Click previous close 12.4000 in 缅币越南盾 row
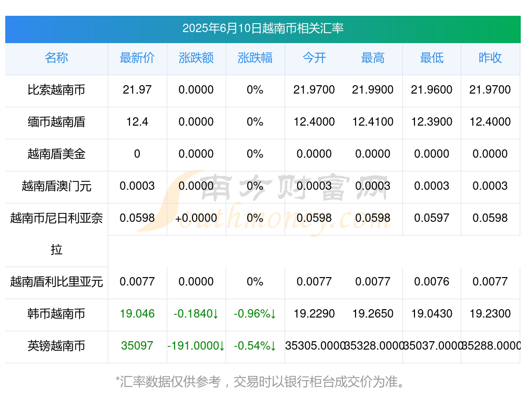 point(490,122)
